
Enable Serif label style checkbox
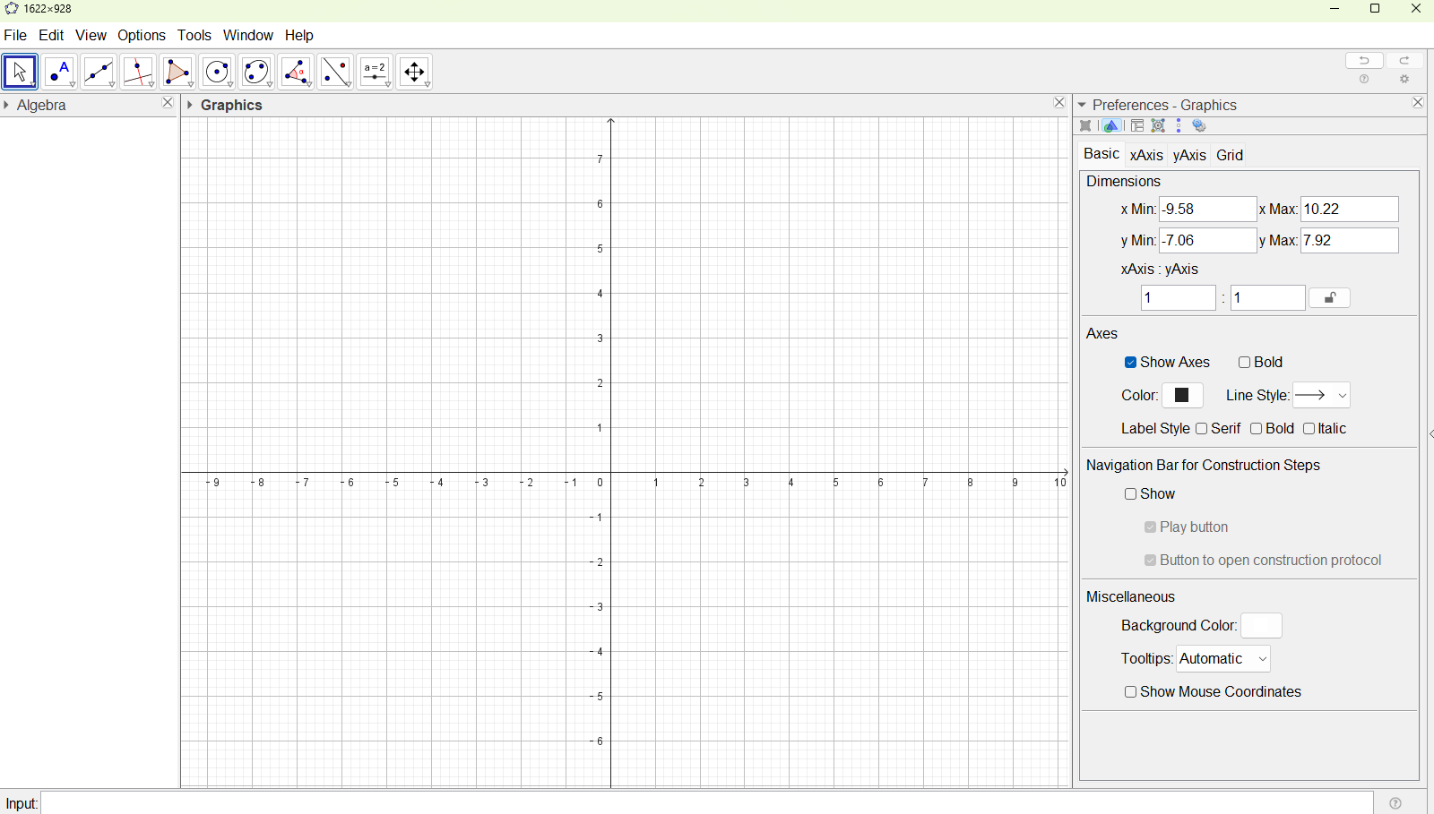[x=1202, y=429]
